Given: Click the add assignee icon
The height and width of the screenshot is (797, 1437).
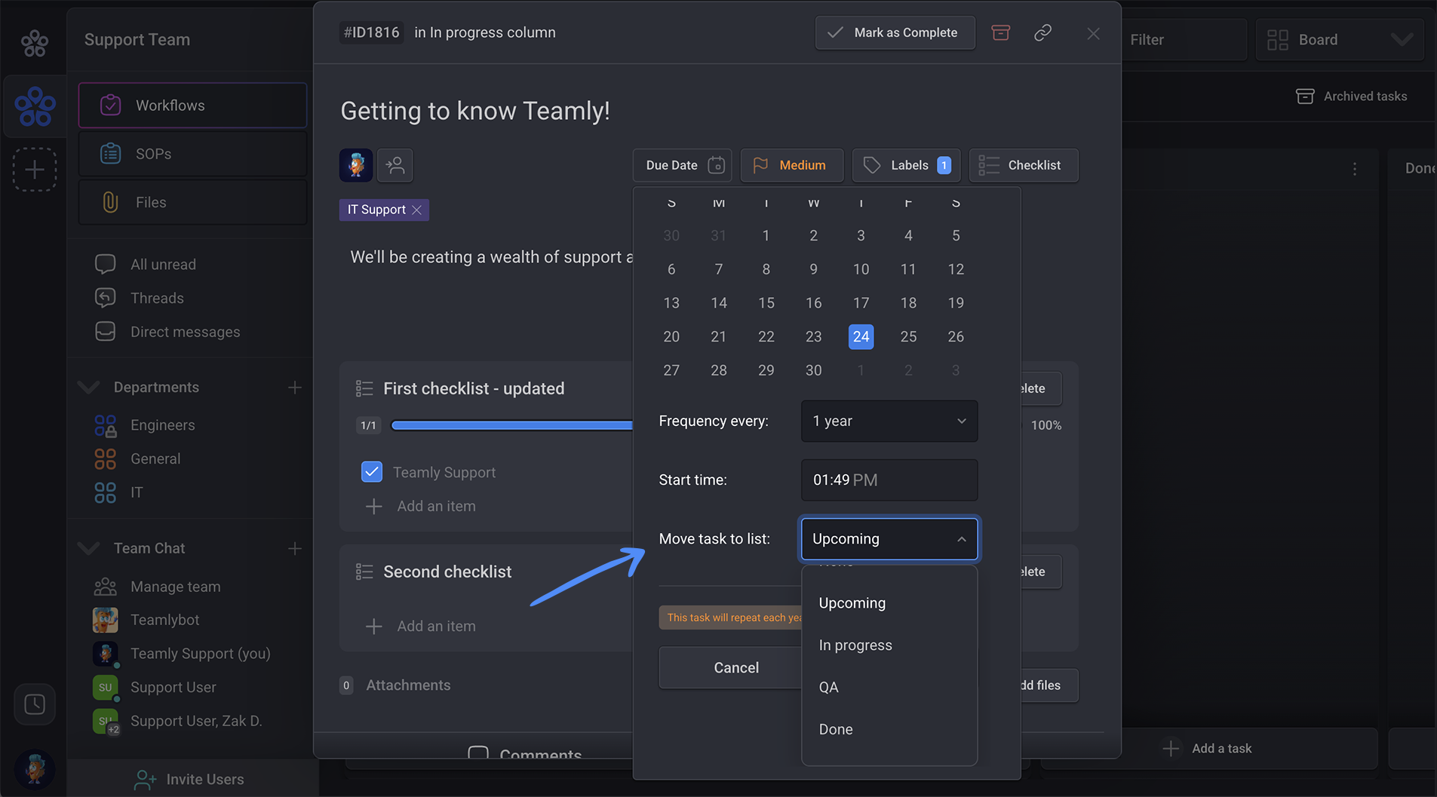Looking at the screenshot, I should click(x=395, y=165).
